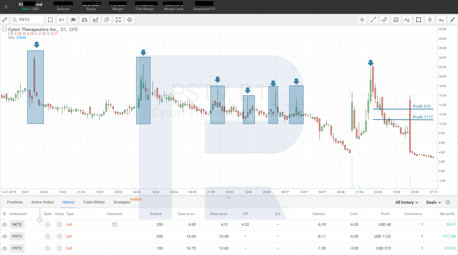The height and width of the screenshot is (255, 458).
Task: Open the compare instruments scales icon
Action: (84, 20)
